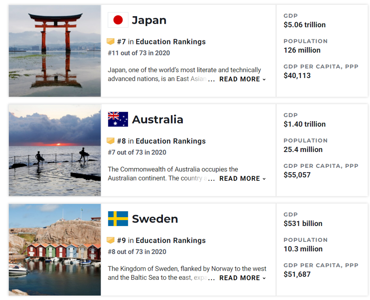
Task: Click Japan's GDP value $5.06 trillion
Action: point(304,25)
